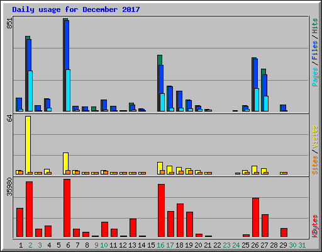The width and height of the screenshot is (322, 252).
Task: Click day label 9 on x-axis
Action: pos(96,245)
